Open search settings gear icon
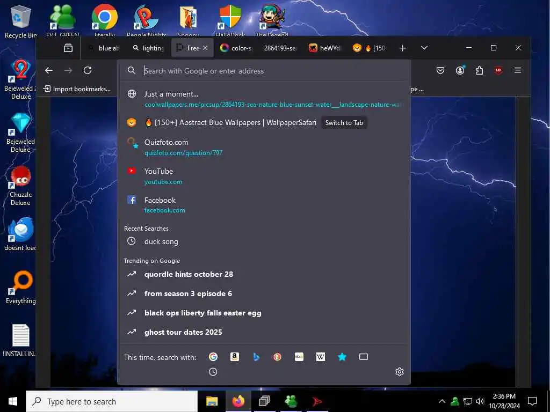This screenshot has width=550, height=412. pyautogui.click(x=400, y=372)
